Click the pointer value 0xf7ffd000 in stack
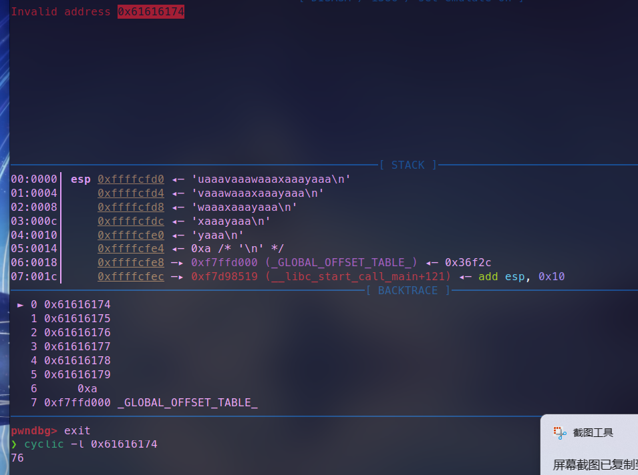The width and height of the screenshot is (638, 475). coord(224,262)
